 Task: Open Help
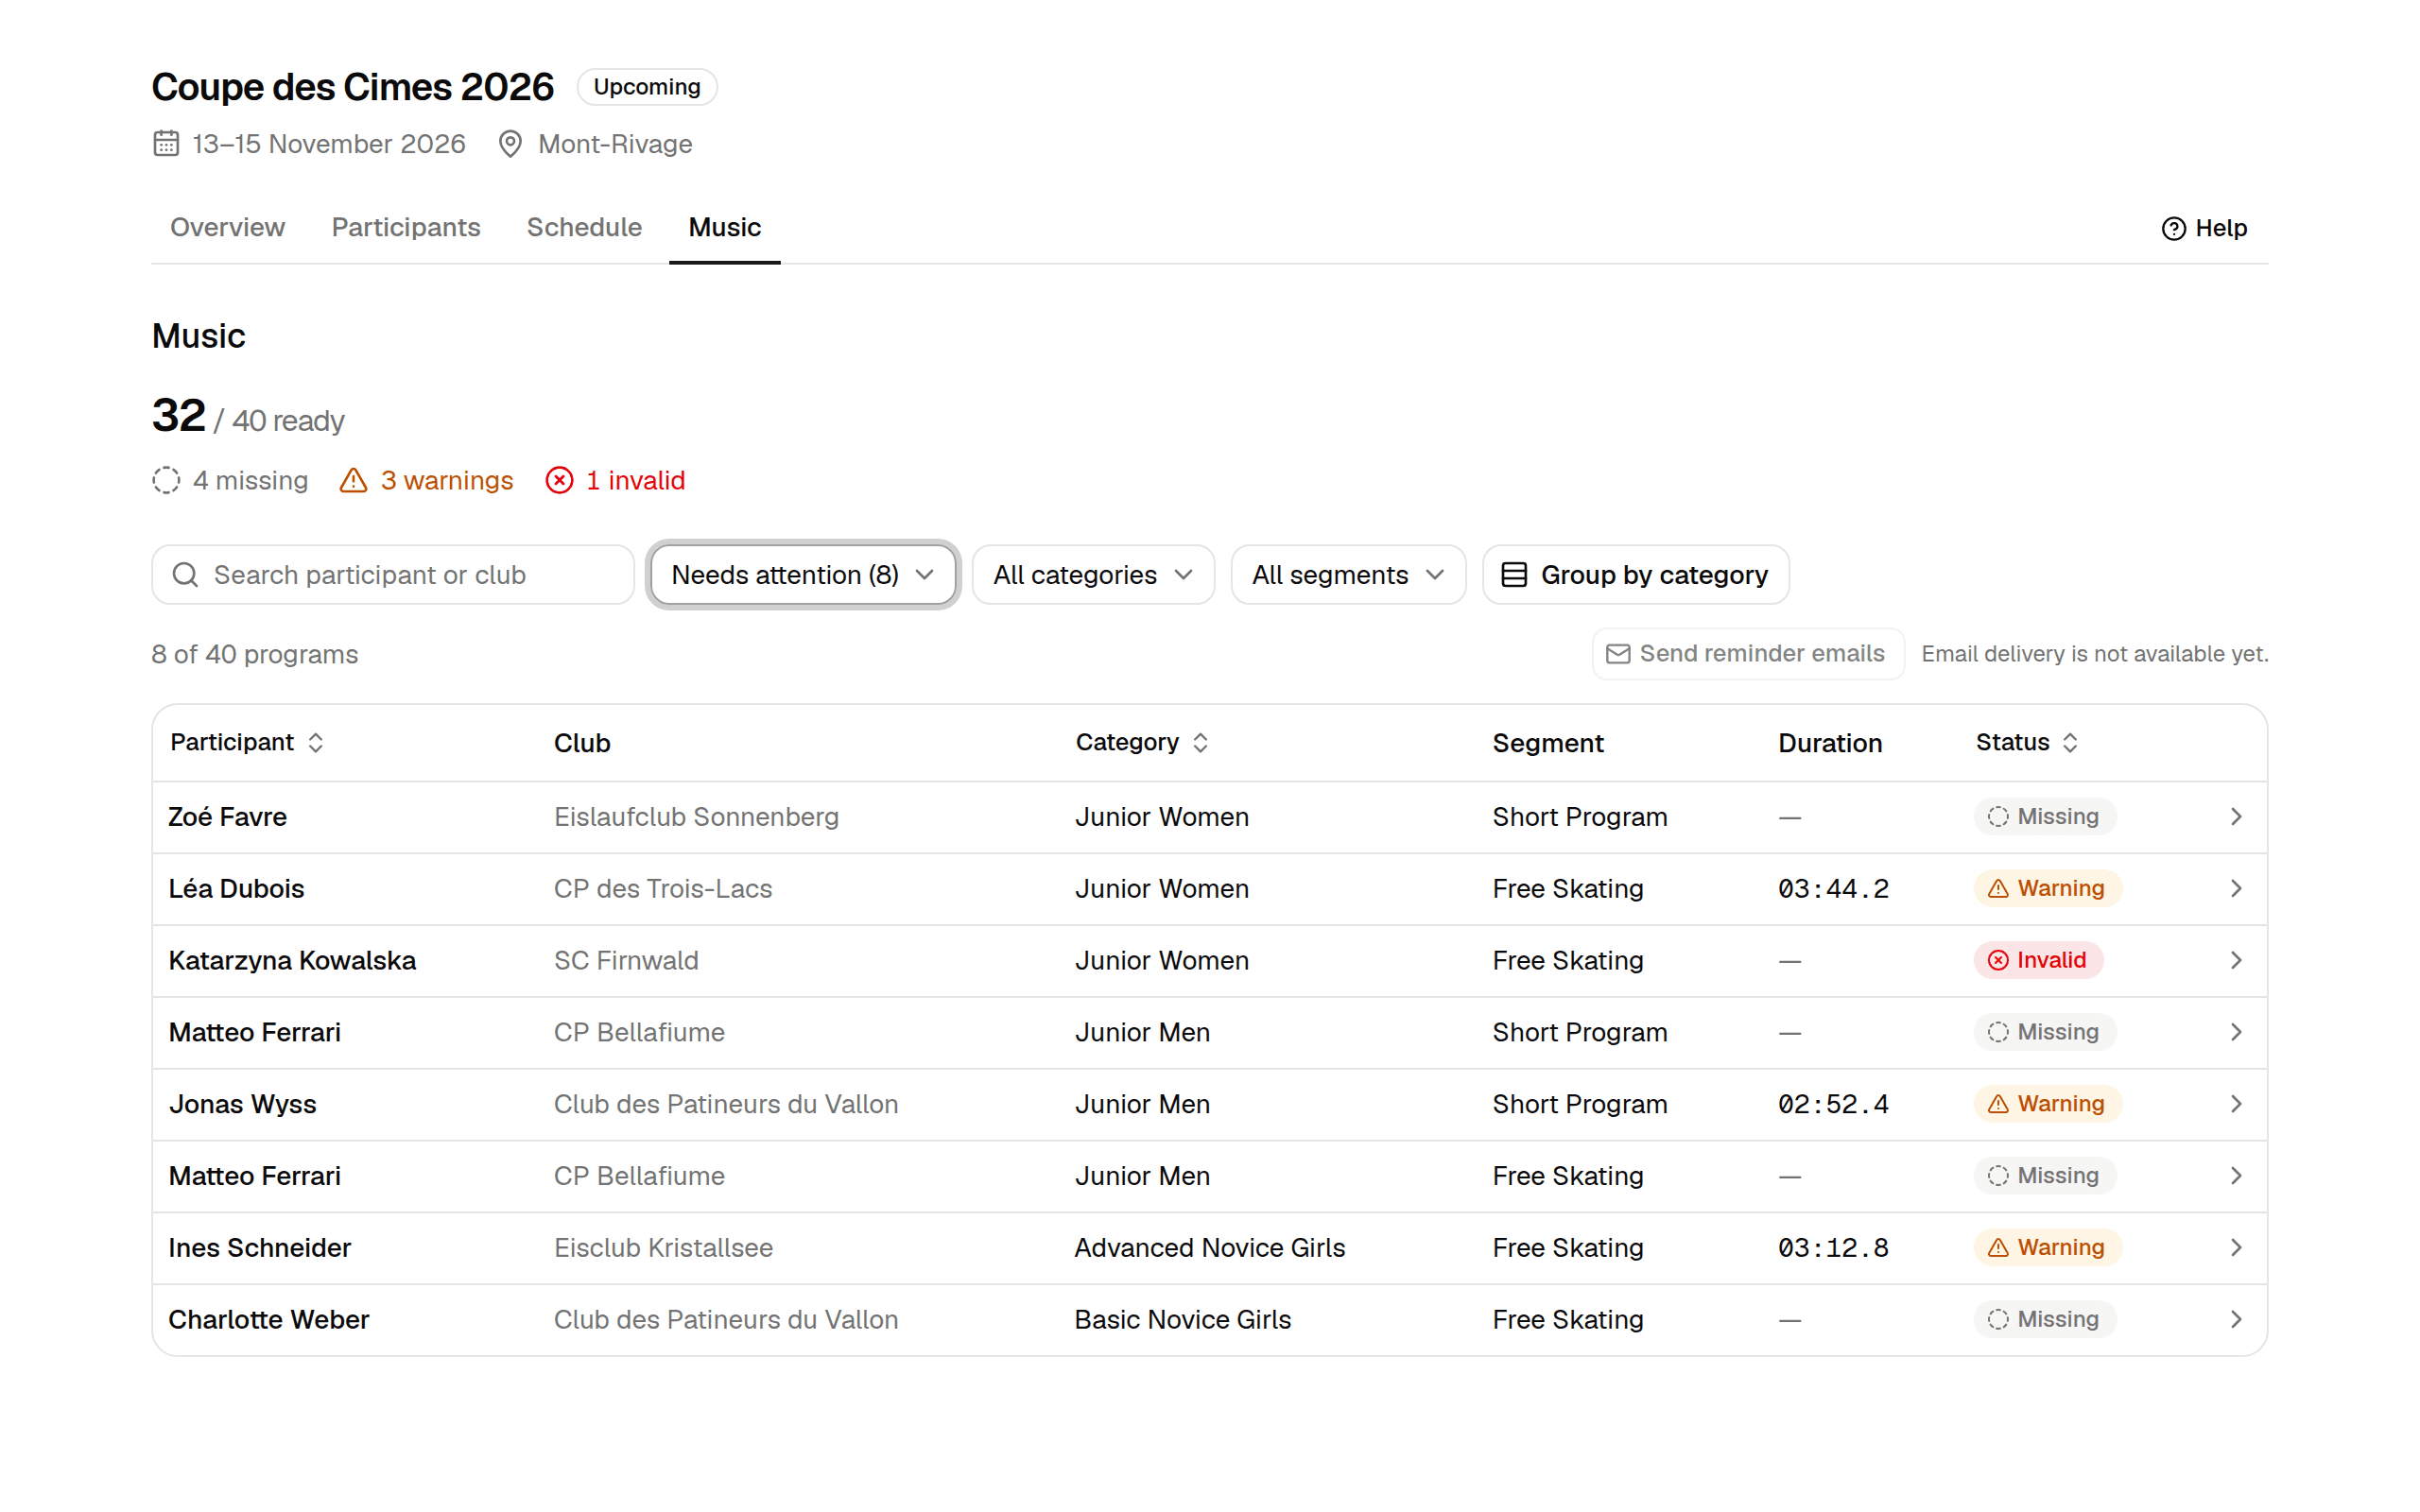(x=2204, y=229)
